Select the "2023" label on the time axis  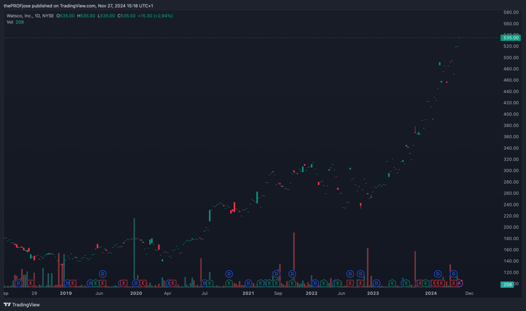click(372, 293)
